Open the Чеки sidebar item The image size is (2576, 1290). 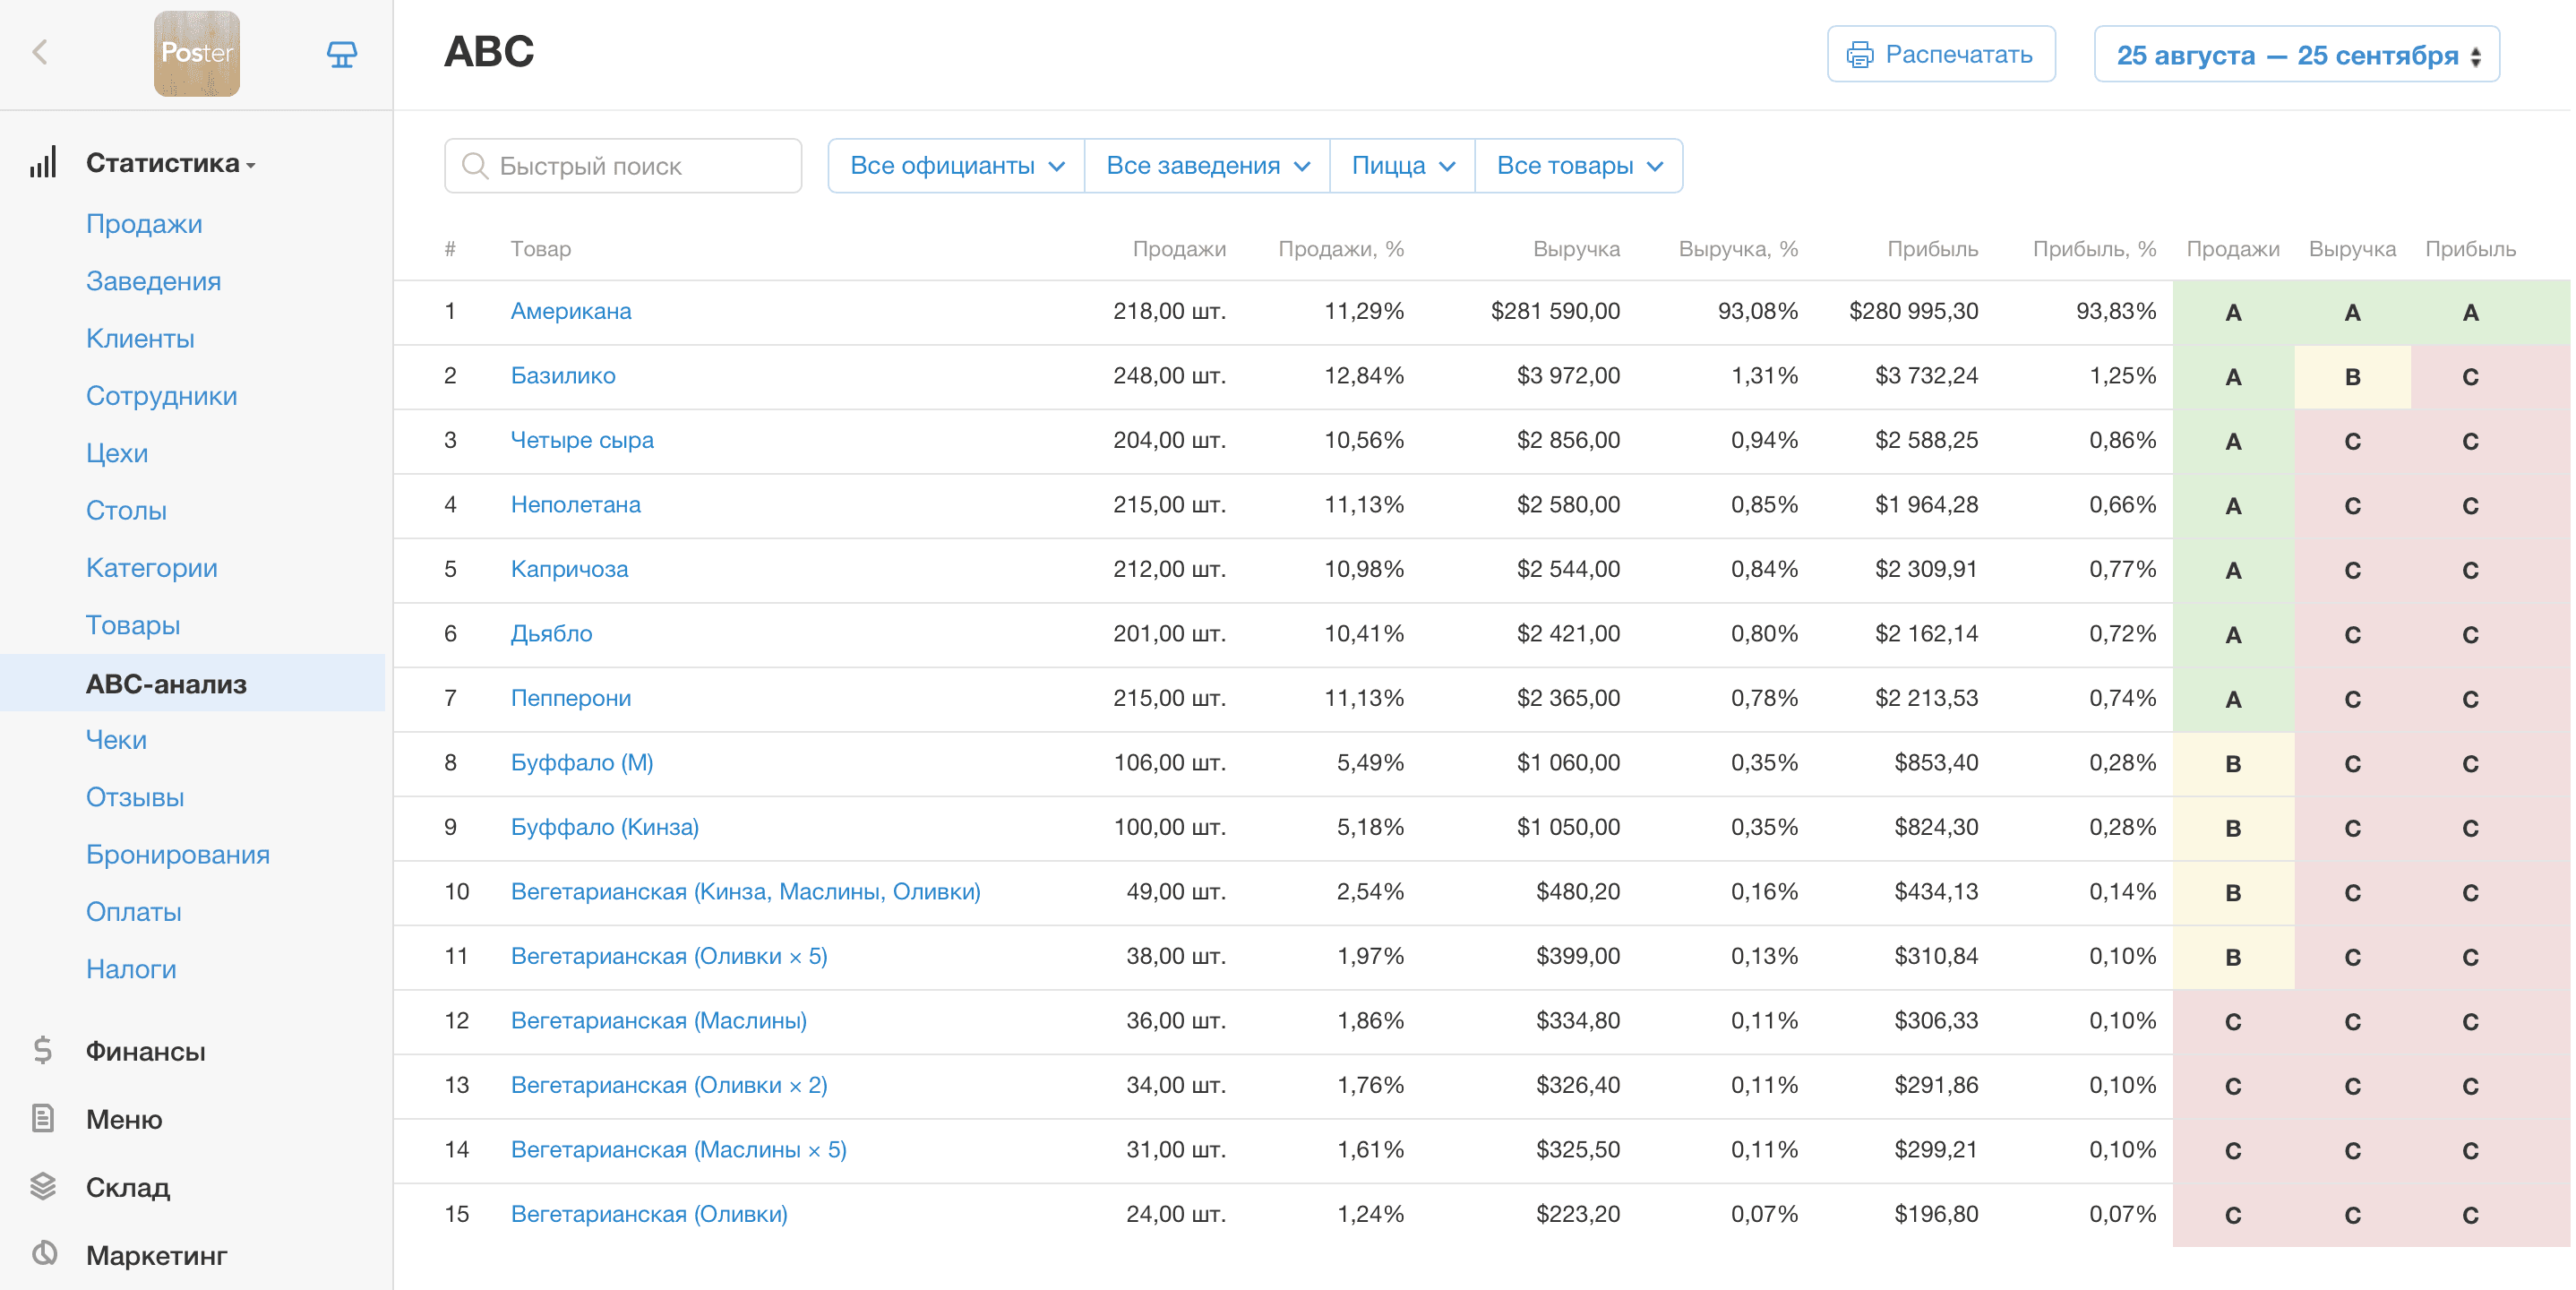[116, 740]
